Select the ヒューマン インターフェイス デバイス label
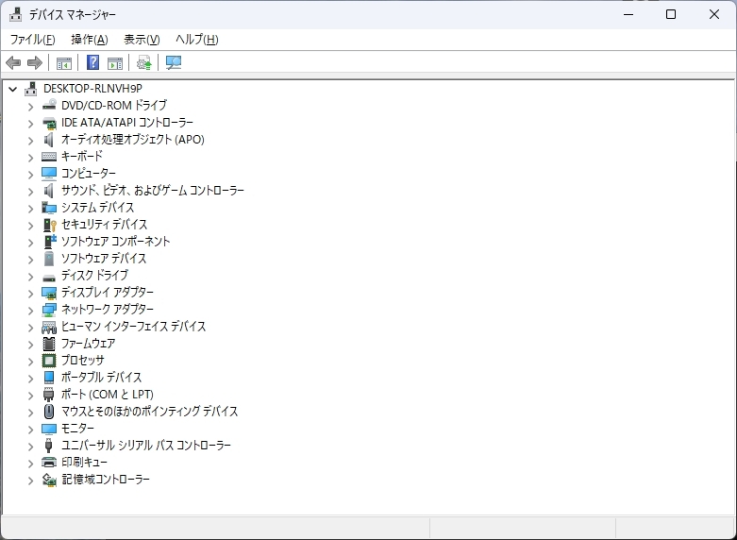 pyautogui.click(x=133, y=327)
